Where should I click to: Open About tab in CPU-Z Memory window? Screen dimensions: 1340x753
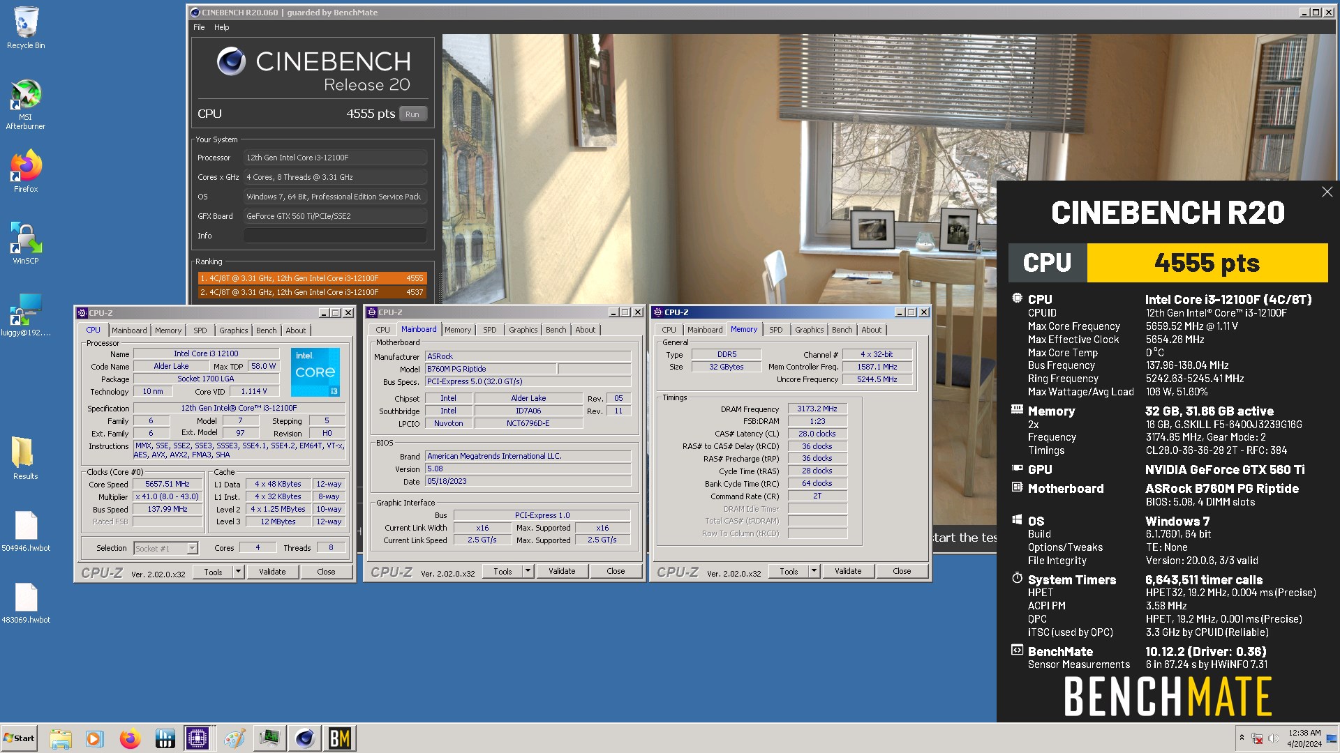(872, 330)
